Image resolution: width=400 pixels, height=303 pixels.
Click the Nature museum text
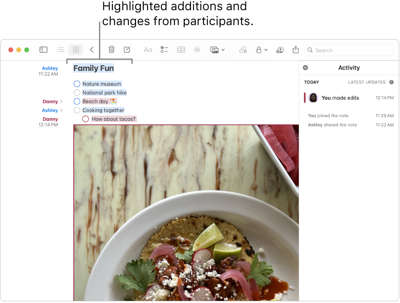[102, 84]
